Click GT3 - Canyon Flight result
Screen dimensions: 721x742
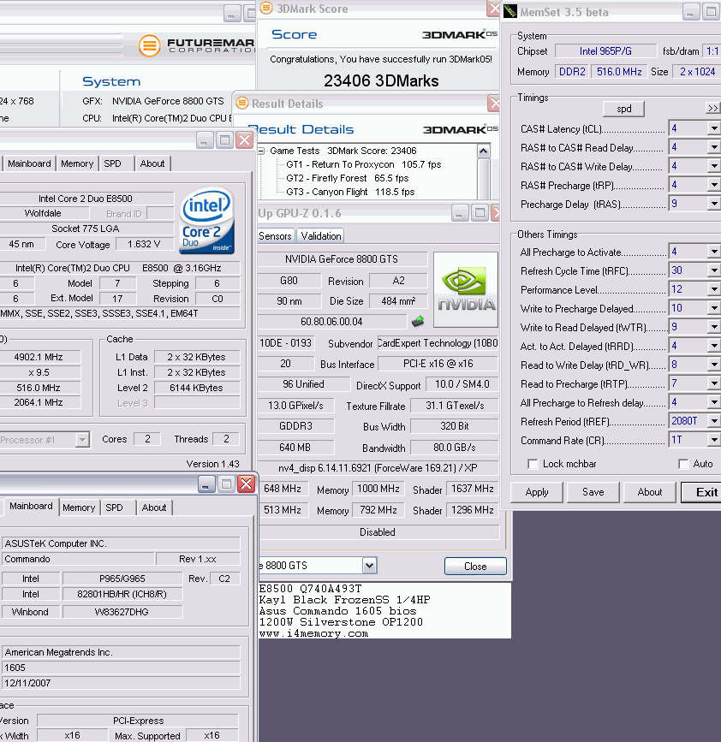click(x=350, y=192)
